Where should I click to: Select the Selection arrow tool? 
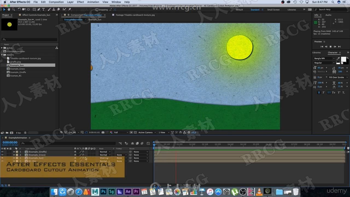point(4,9)
